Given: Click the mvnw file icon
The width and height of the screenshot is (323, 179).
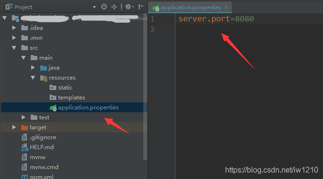Looking at the screenshot, I should pos(24,157).
